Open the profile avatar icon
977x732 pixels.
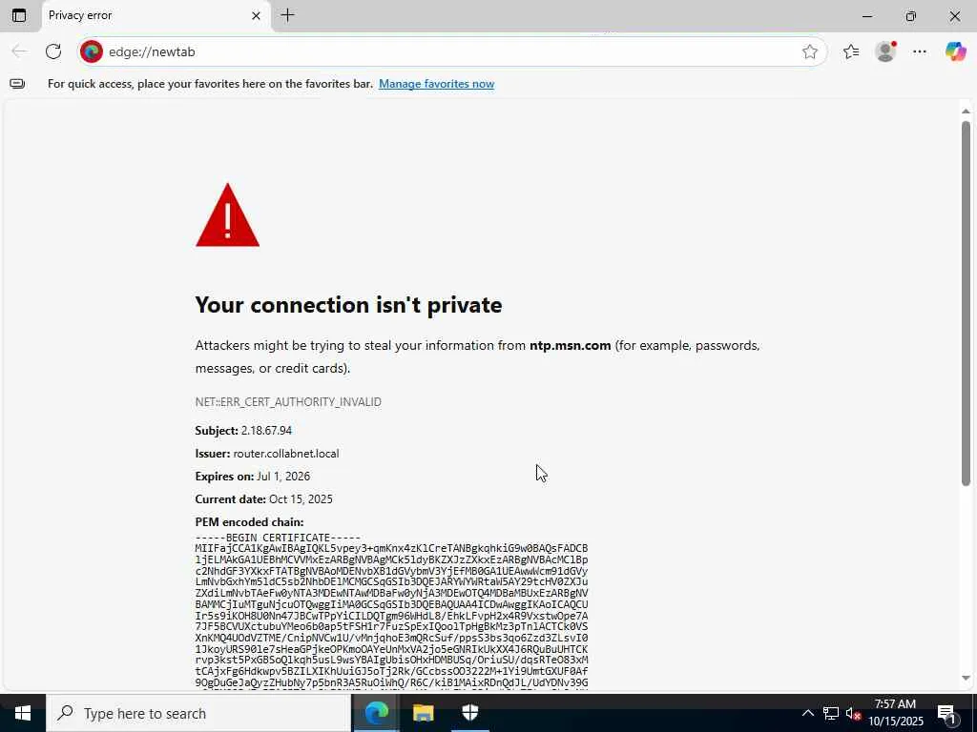(885, 51)
